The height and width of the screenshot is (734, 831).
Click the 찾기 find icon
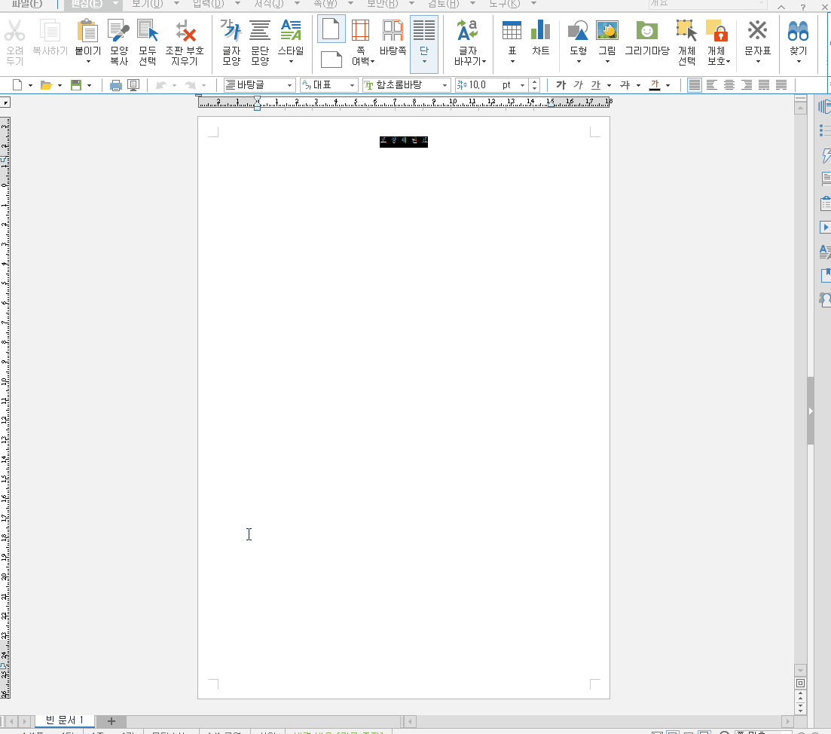[x=798, y=38]
